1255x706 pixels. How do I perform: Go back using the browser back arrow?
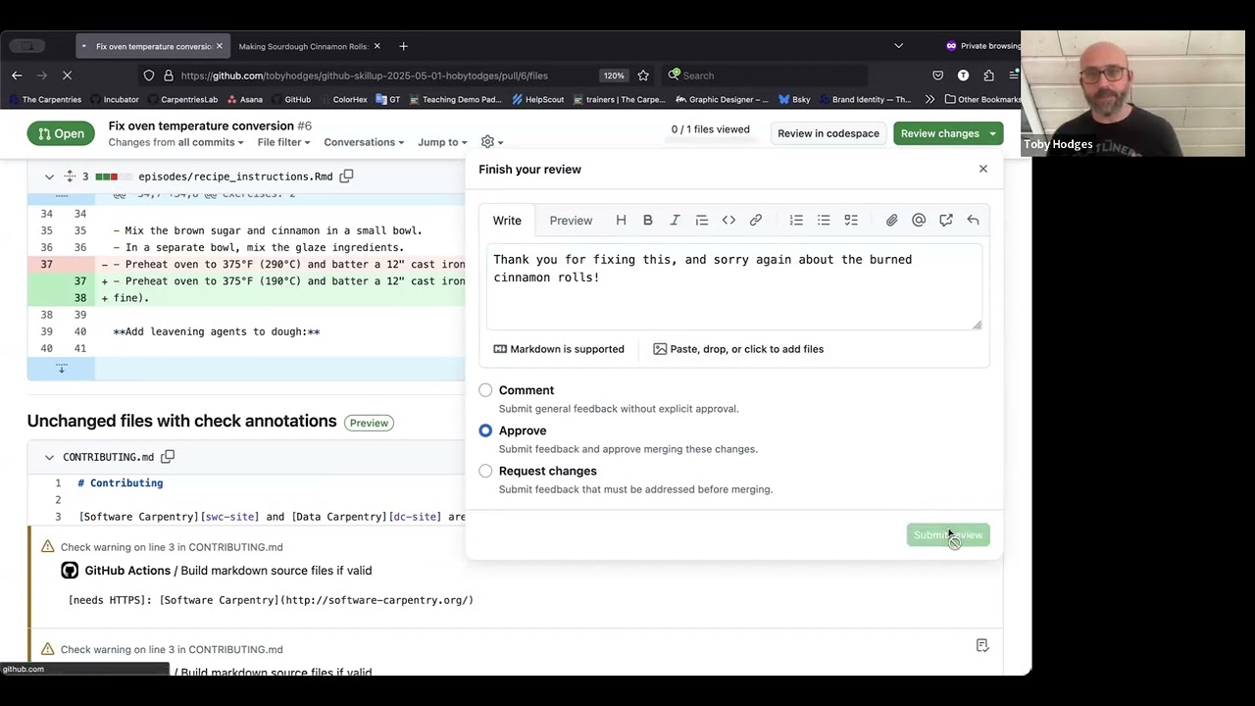click(x=17, y=76)
